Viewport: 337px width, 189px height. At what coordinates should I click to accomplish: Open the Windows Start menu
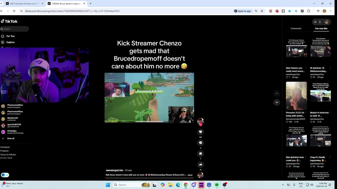(x=108, y=185)
